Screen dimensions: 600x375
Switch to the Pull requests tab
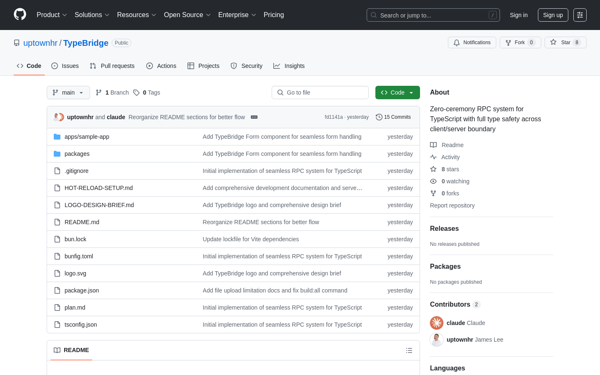[112, 66]
